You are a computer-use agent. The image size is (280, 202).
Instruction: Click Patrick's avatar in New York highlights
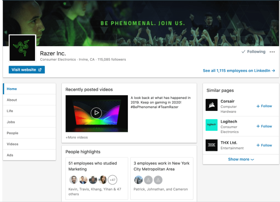tap(139, 180)
